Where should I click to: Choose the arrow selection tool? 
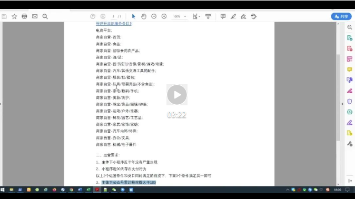(133, 16)
